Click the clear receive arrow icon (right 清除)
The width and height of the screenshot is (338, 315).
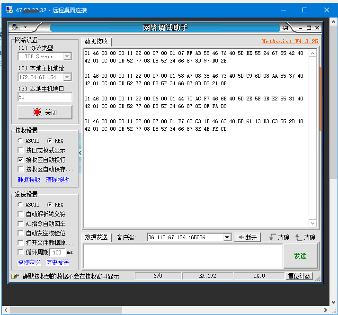click(x=299, y=237)
